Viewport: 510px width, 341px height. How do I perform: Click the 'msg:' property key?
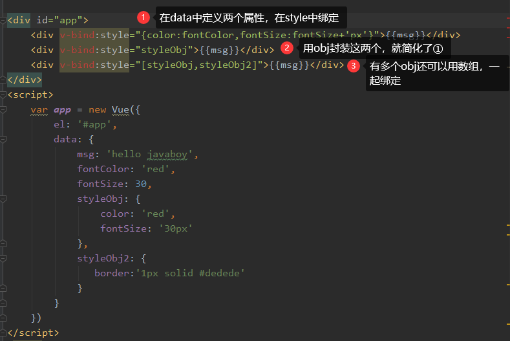88,155
